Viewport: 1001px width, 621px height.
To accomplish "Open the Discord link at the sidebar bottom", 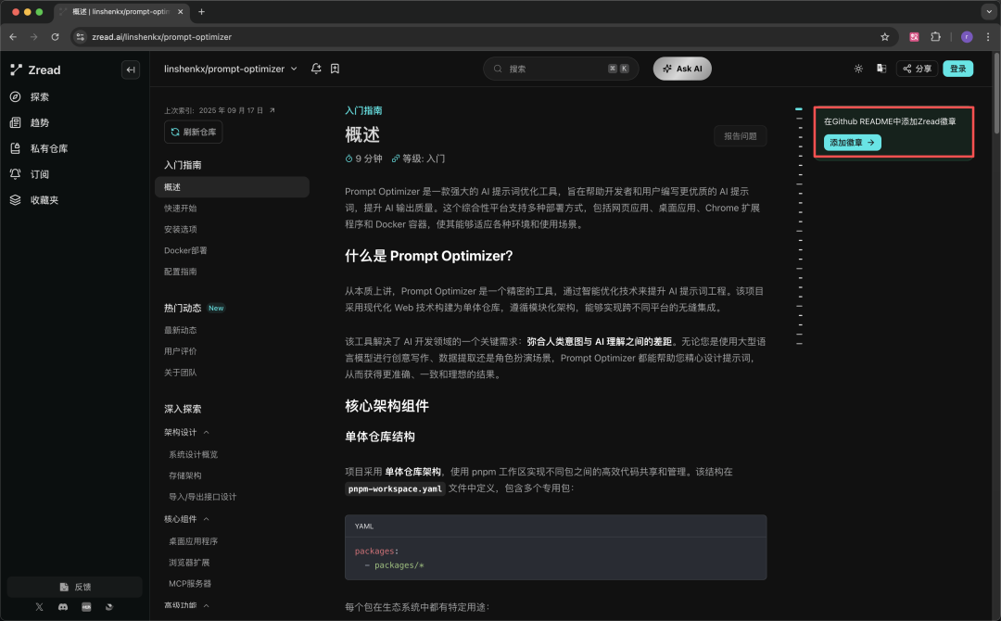I will click(63, 607).
